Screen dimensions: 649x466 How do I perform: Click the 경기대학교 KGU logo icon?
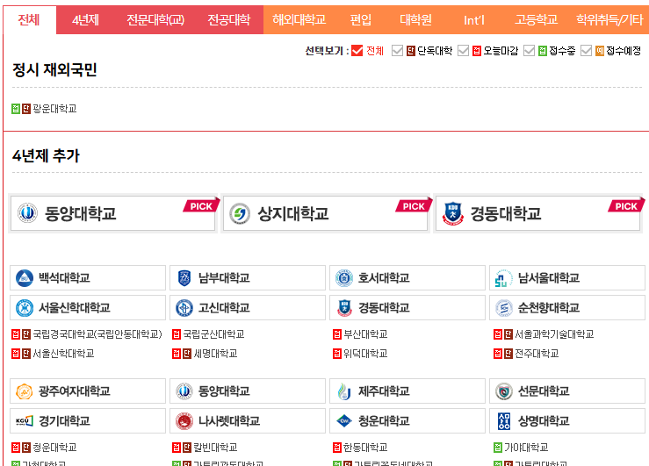coord(24,421)
